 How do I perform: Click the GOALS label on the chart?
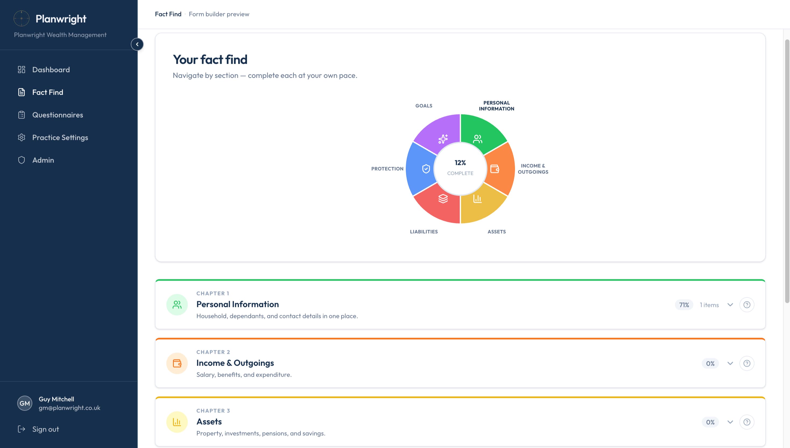point(424,105)
